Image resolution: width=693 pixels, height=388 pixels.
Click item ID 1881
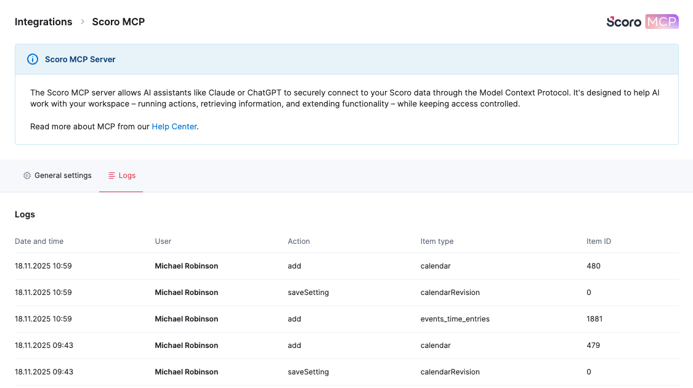(594, 319)
